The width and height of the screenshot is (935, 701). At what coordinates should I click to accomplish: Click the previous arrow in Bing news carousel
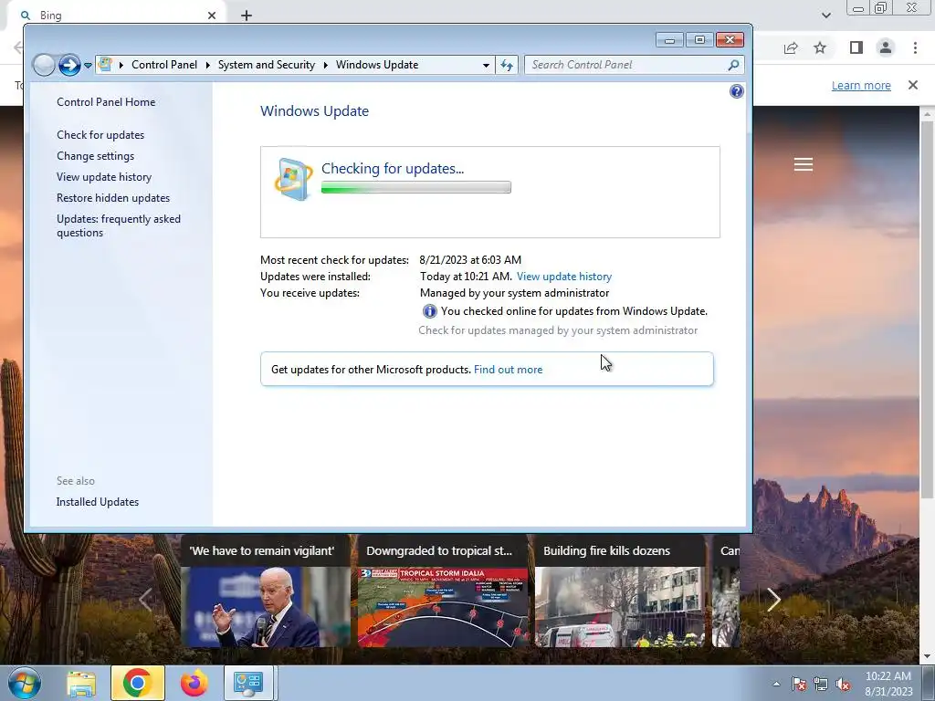[145, 600]
